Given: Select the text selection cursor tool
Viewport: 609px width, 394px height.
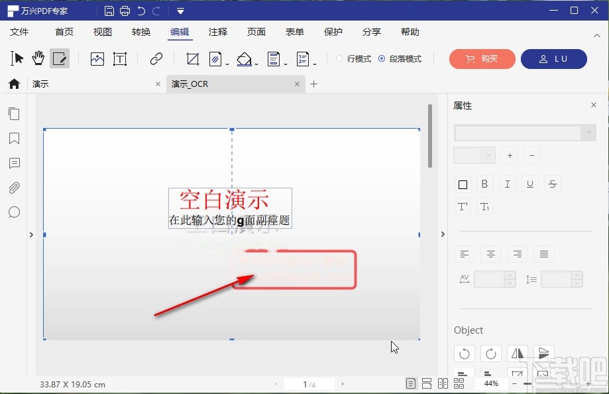Looking at the screenshot, I should tap(17, 59).
